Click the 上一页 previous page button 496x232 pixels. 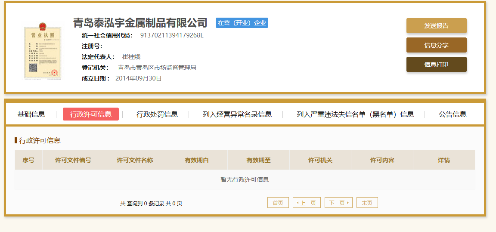[307, 203]
